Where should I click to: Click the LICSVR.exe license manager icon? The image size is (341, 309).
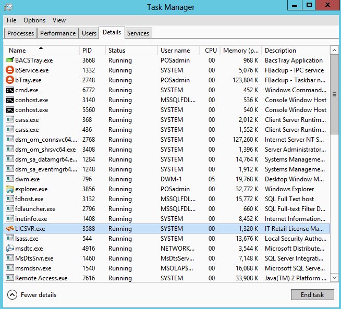[x=10, y=229]
